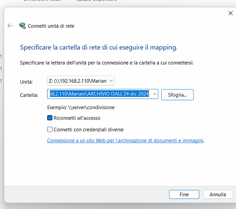This screenshot has height=209, width=236.
Task: Toggle Riconnetti all'accesso checkbox
Action: [x=50, y=118]
